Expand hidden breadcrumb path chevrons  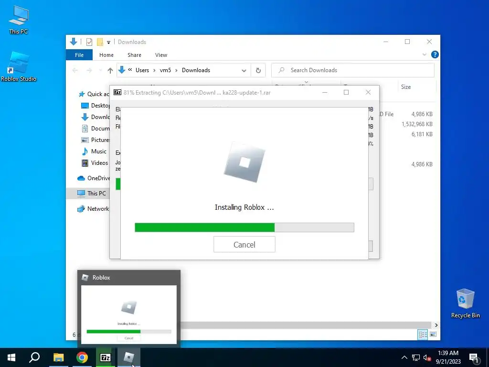(x=130, y=70)
